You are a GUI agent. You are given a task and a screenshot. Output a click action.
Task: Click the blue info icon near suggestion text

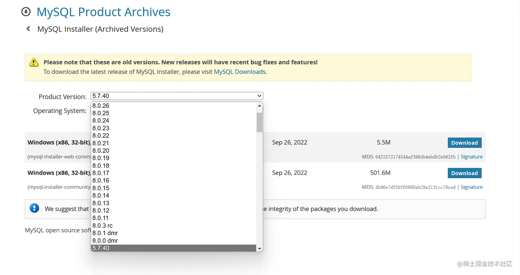pyautogui.click(x=34, y=208)
